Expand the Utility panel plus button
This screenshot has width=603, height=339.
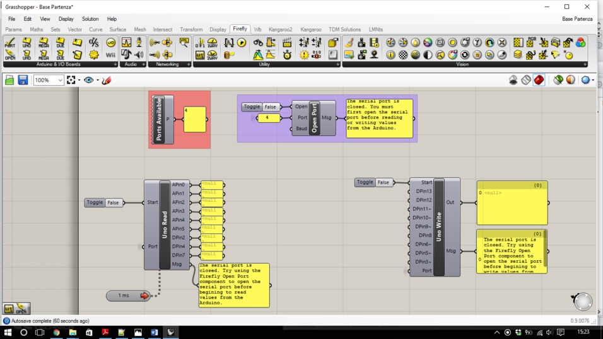point(337,64)
